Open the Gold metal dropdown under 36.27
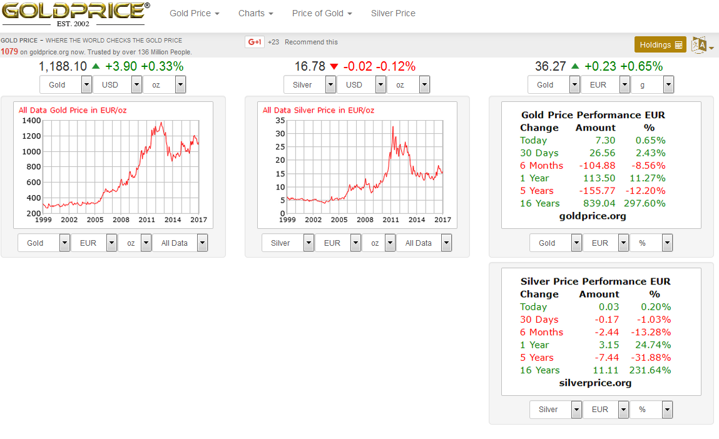The height and width of the screenshot is (439, 719). 554,85
